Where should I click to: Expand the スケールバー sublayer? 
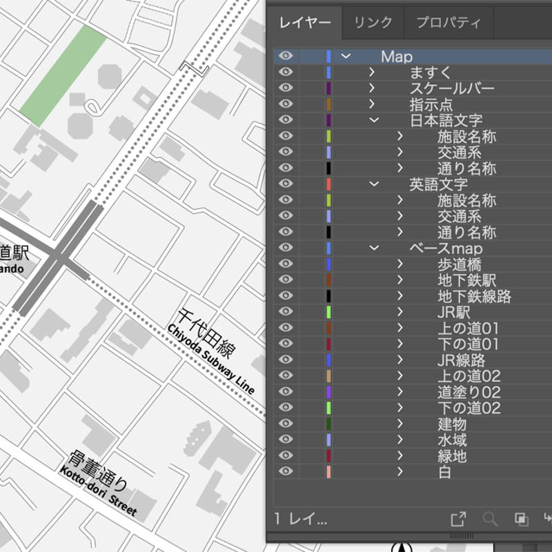pyautogui.click(x=372, y=88)
